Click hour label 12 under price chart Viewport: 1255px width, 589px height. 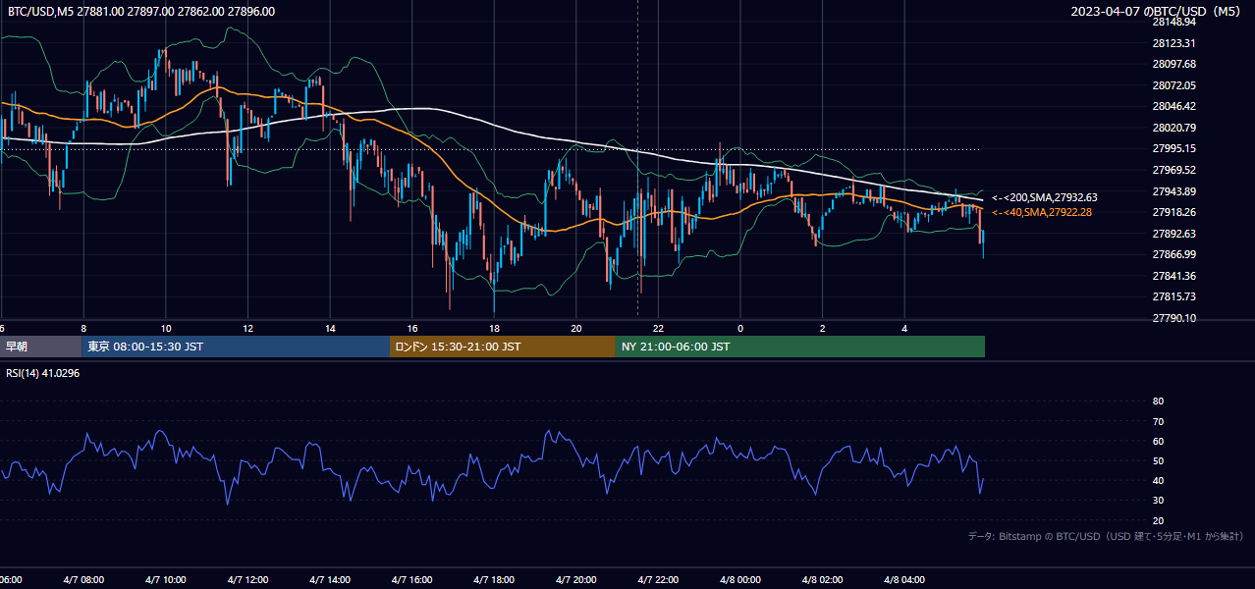tap(247, 328)
